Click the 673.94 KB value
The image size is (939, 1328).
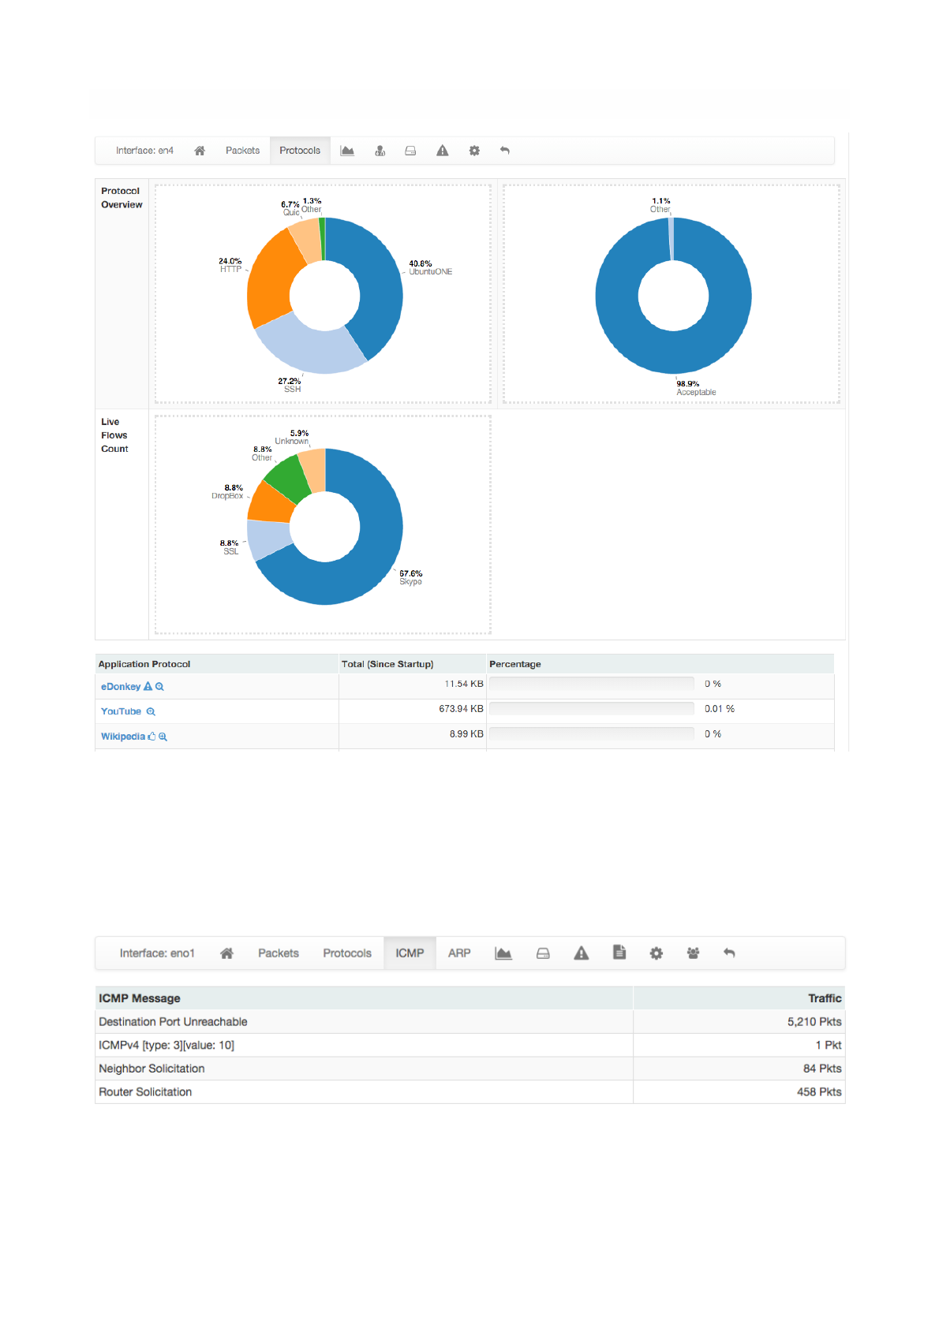pos(461,709)
